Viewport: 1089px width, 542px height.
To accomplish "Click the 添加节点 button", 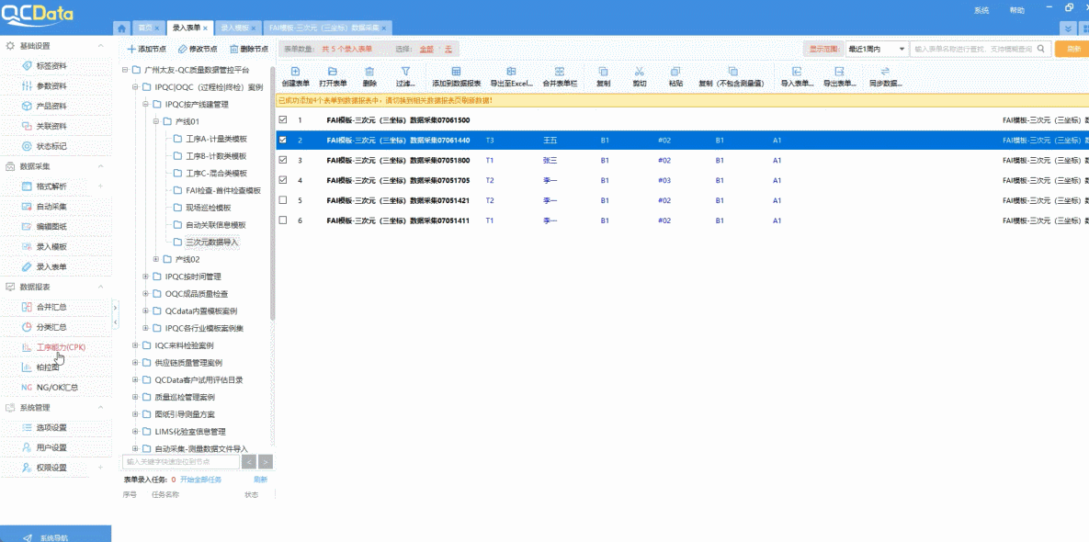I will pos(147,49).
